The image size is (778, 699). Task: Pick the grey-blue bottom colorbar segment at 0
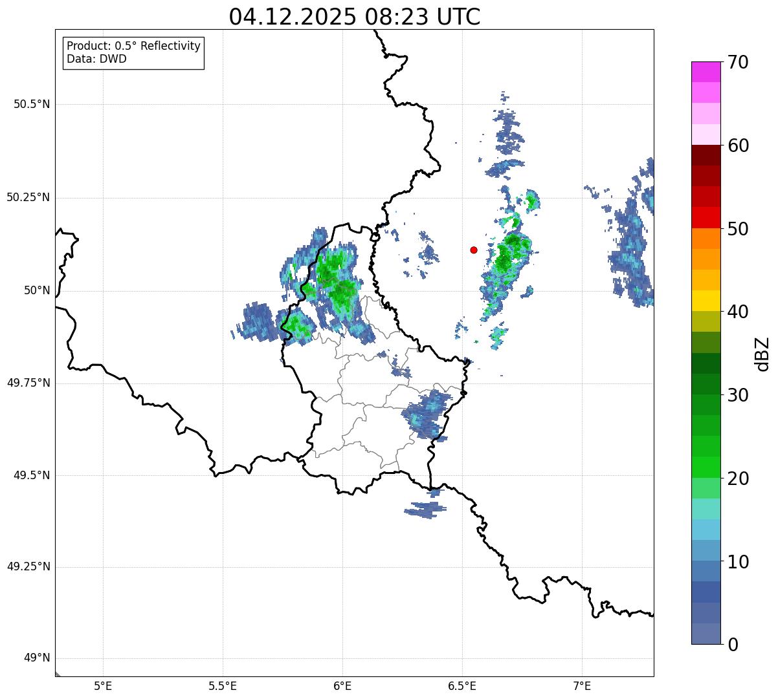(x=706, y=634)
